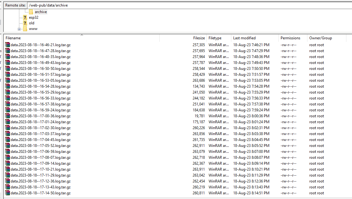The image size is (352, 199).
Task: Click the archive folder icon in the tree
Action: click(x=31, y=12)
